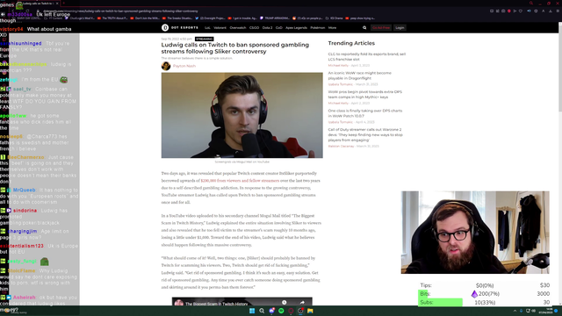Click the blue notification circle in system tray

pos(556,311)
